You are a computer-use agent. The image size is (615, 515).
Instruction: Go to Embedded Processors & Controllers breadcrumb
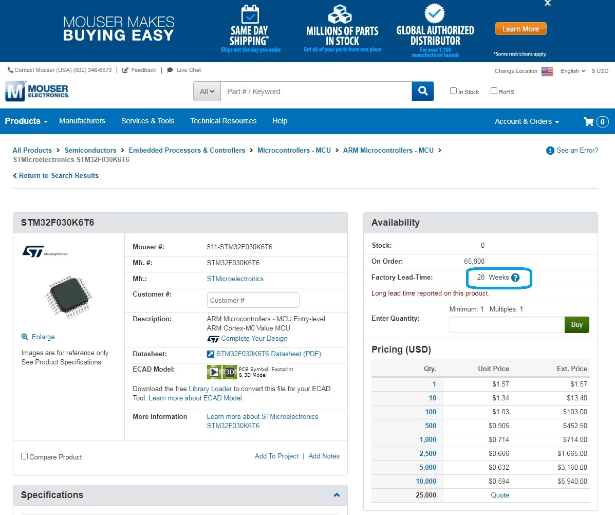(x=187, y=150)
